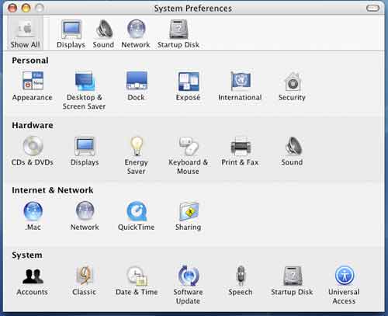Open the Speech preference pane
388x316 pixels.
[x=241, y=281]
